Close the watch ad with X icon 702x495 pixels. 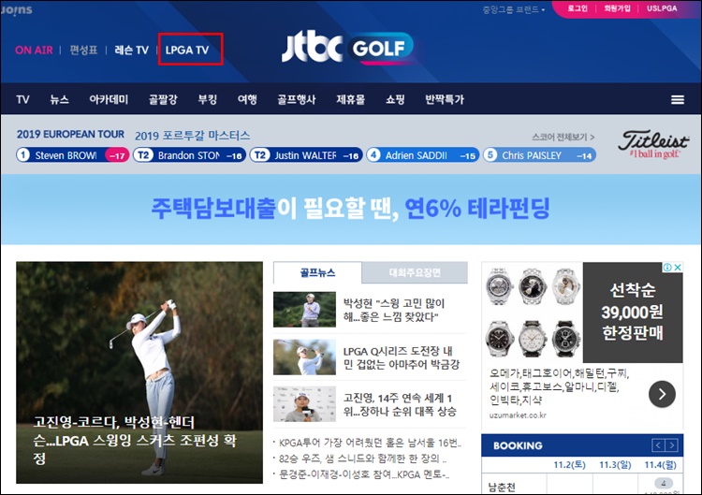(x=679, y=268)
